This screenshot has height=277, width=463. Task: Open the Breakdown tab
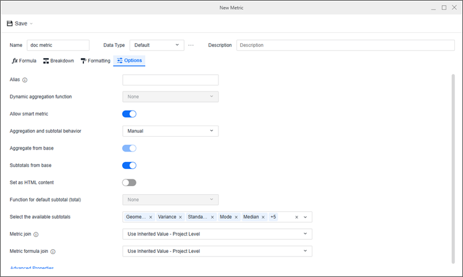point(59,61)
